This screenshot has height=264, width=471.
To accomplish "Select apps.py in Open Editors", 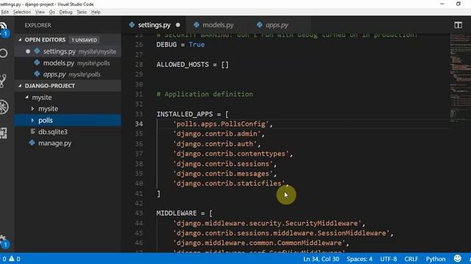I will coord(68,74).
